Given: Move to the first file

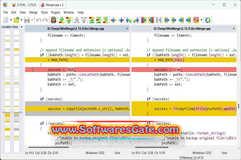Looking at the screenshot, I should (x=167, y=20).
